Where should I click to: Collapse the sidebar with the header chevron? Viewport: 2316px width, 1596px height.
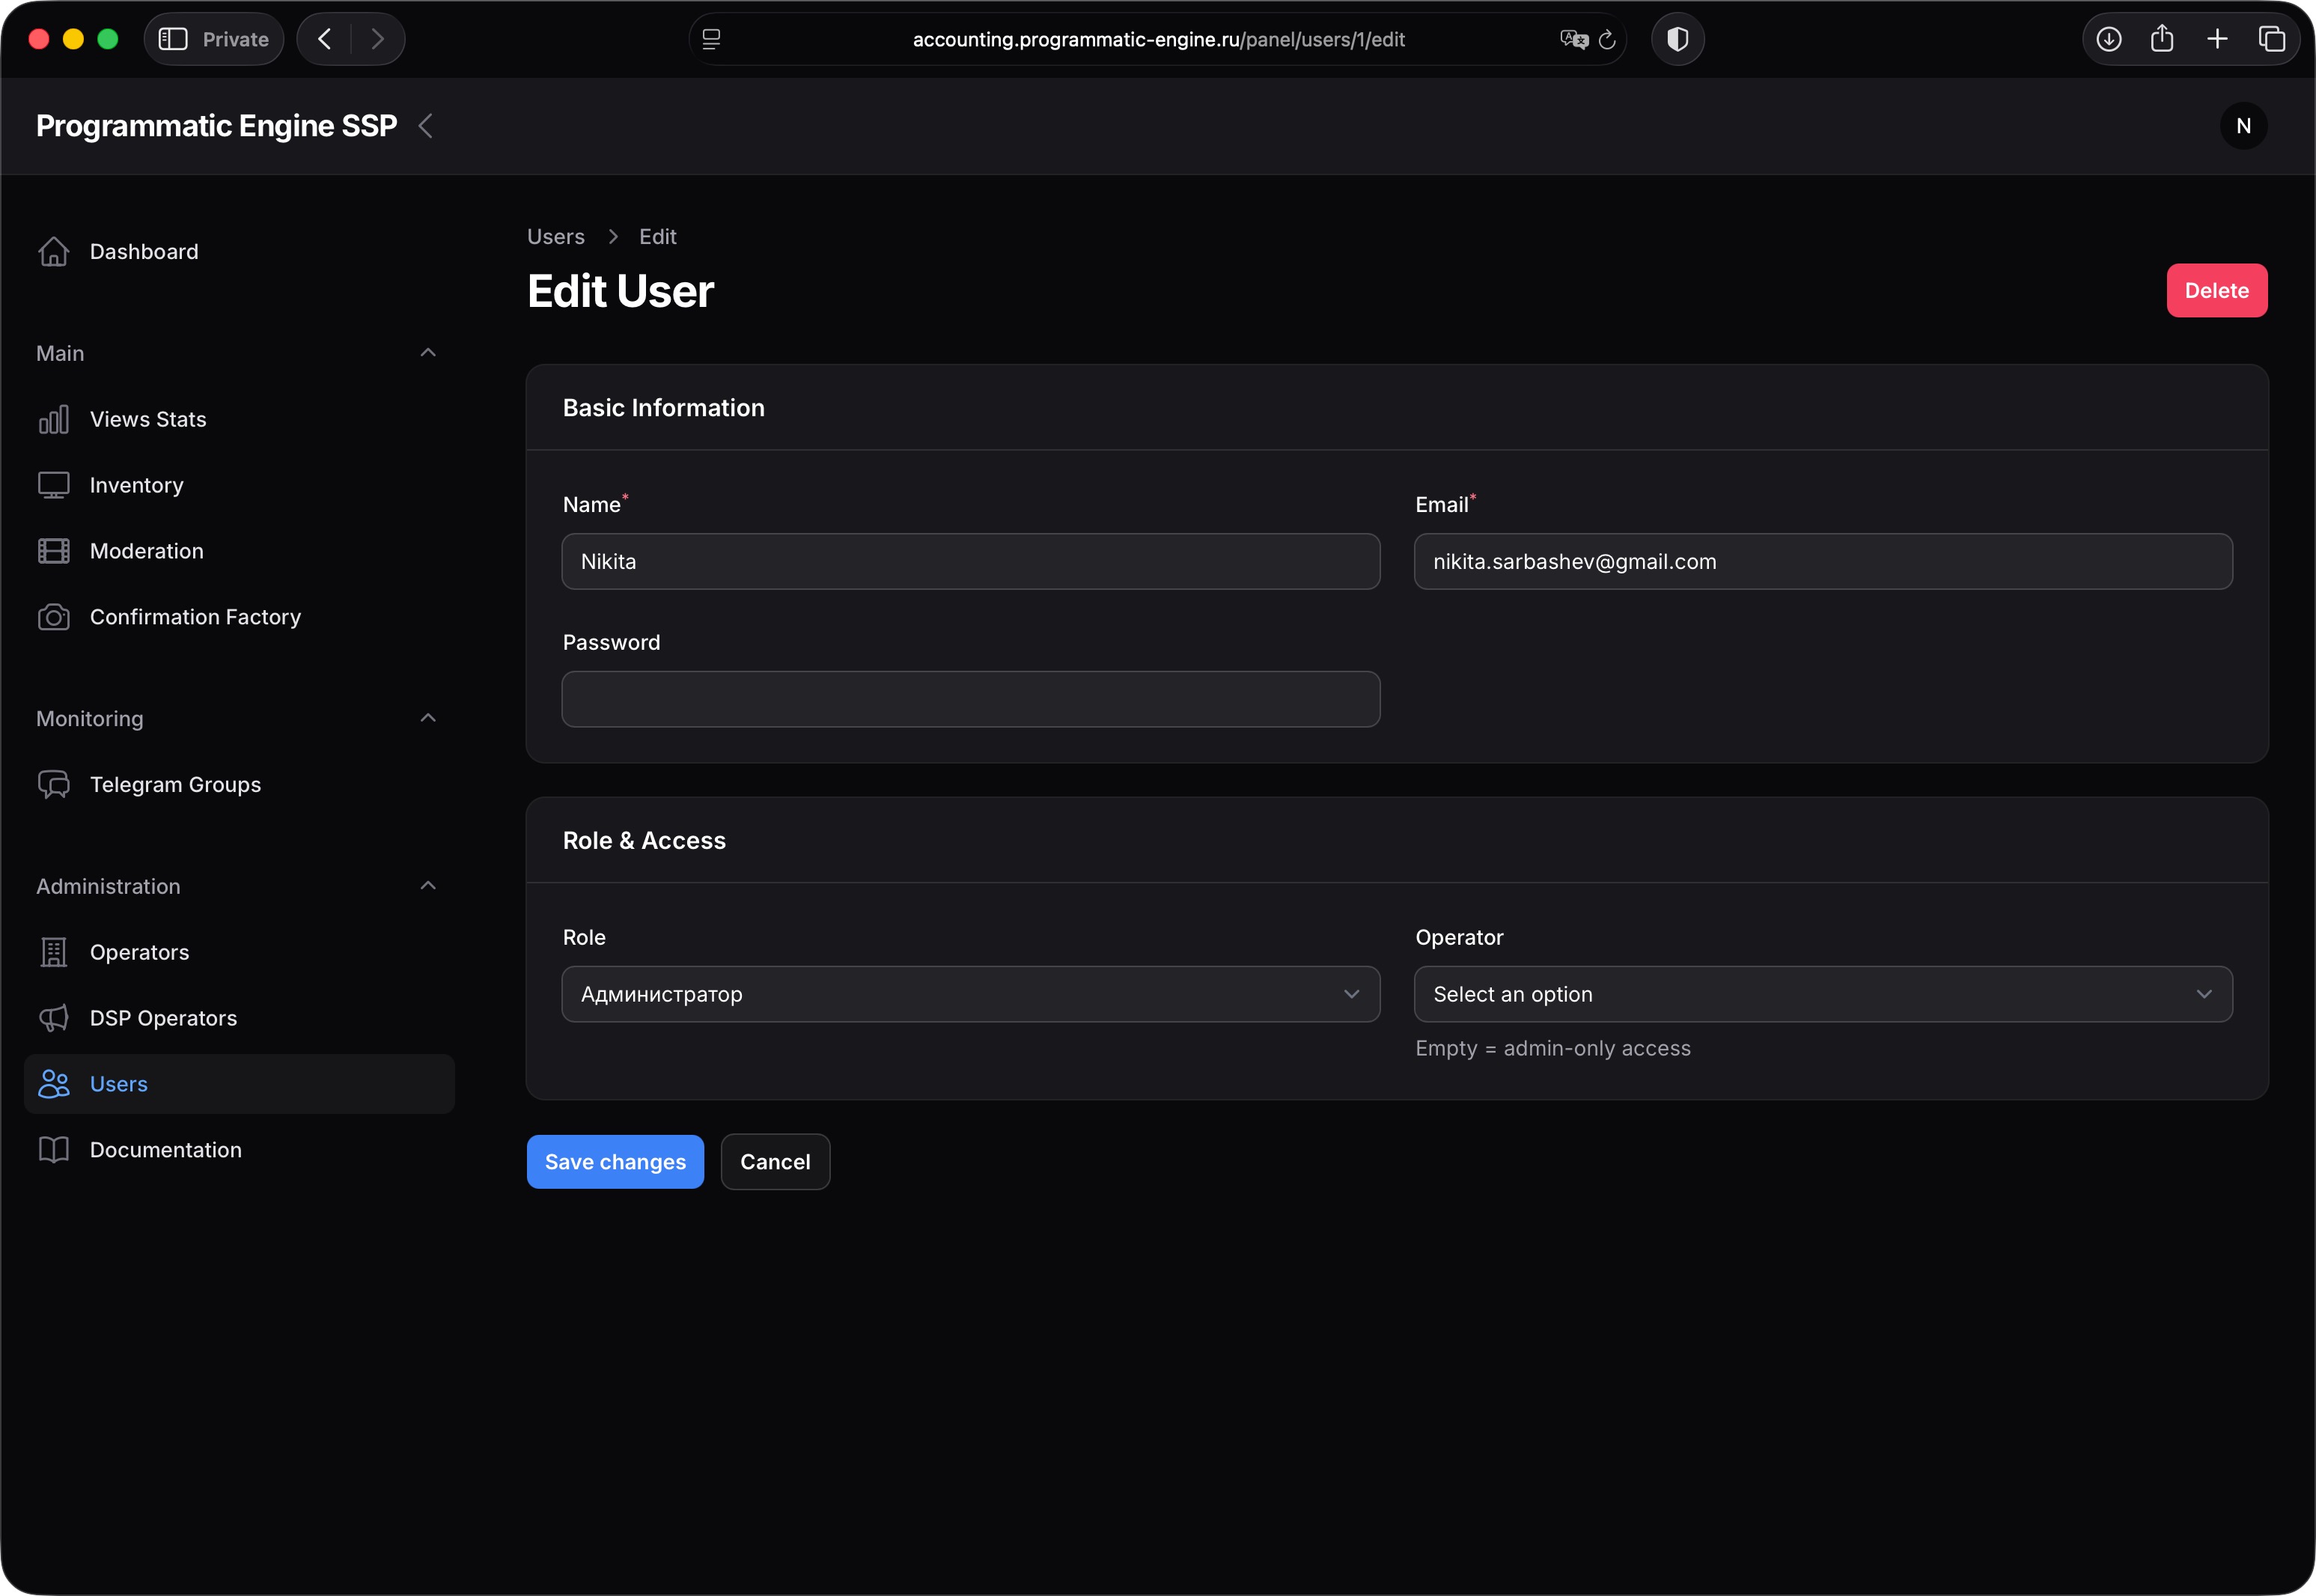point(426,126)
